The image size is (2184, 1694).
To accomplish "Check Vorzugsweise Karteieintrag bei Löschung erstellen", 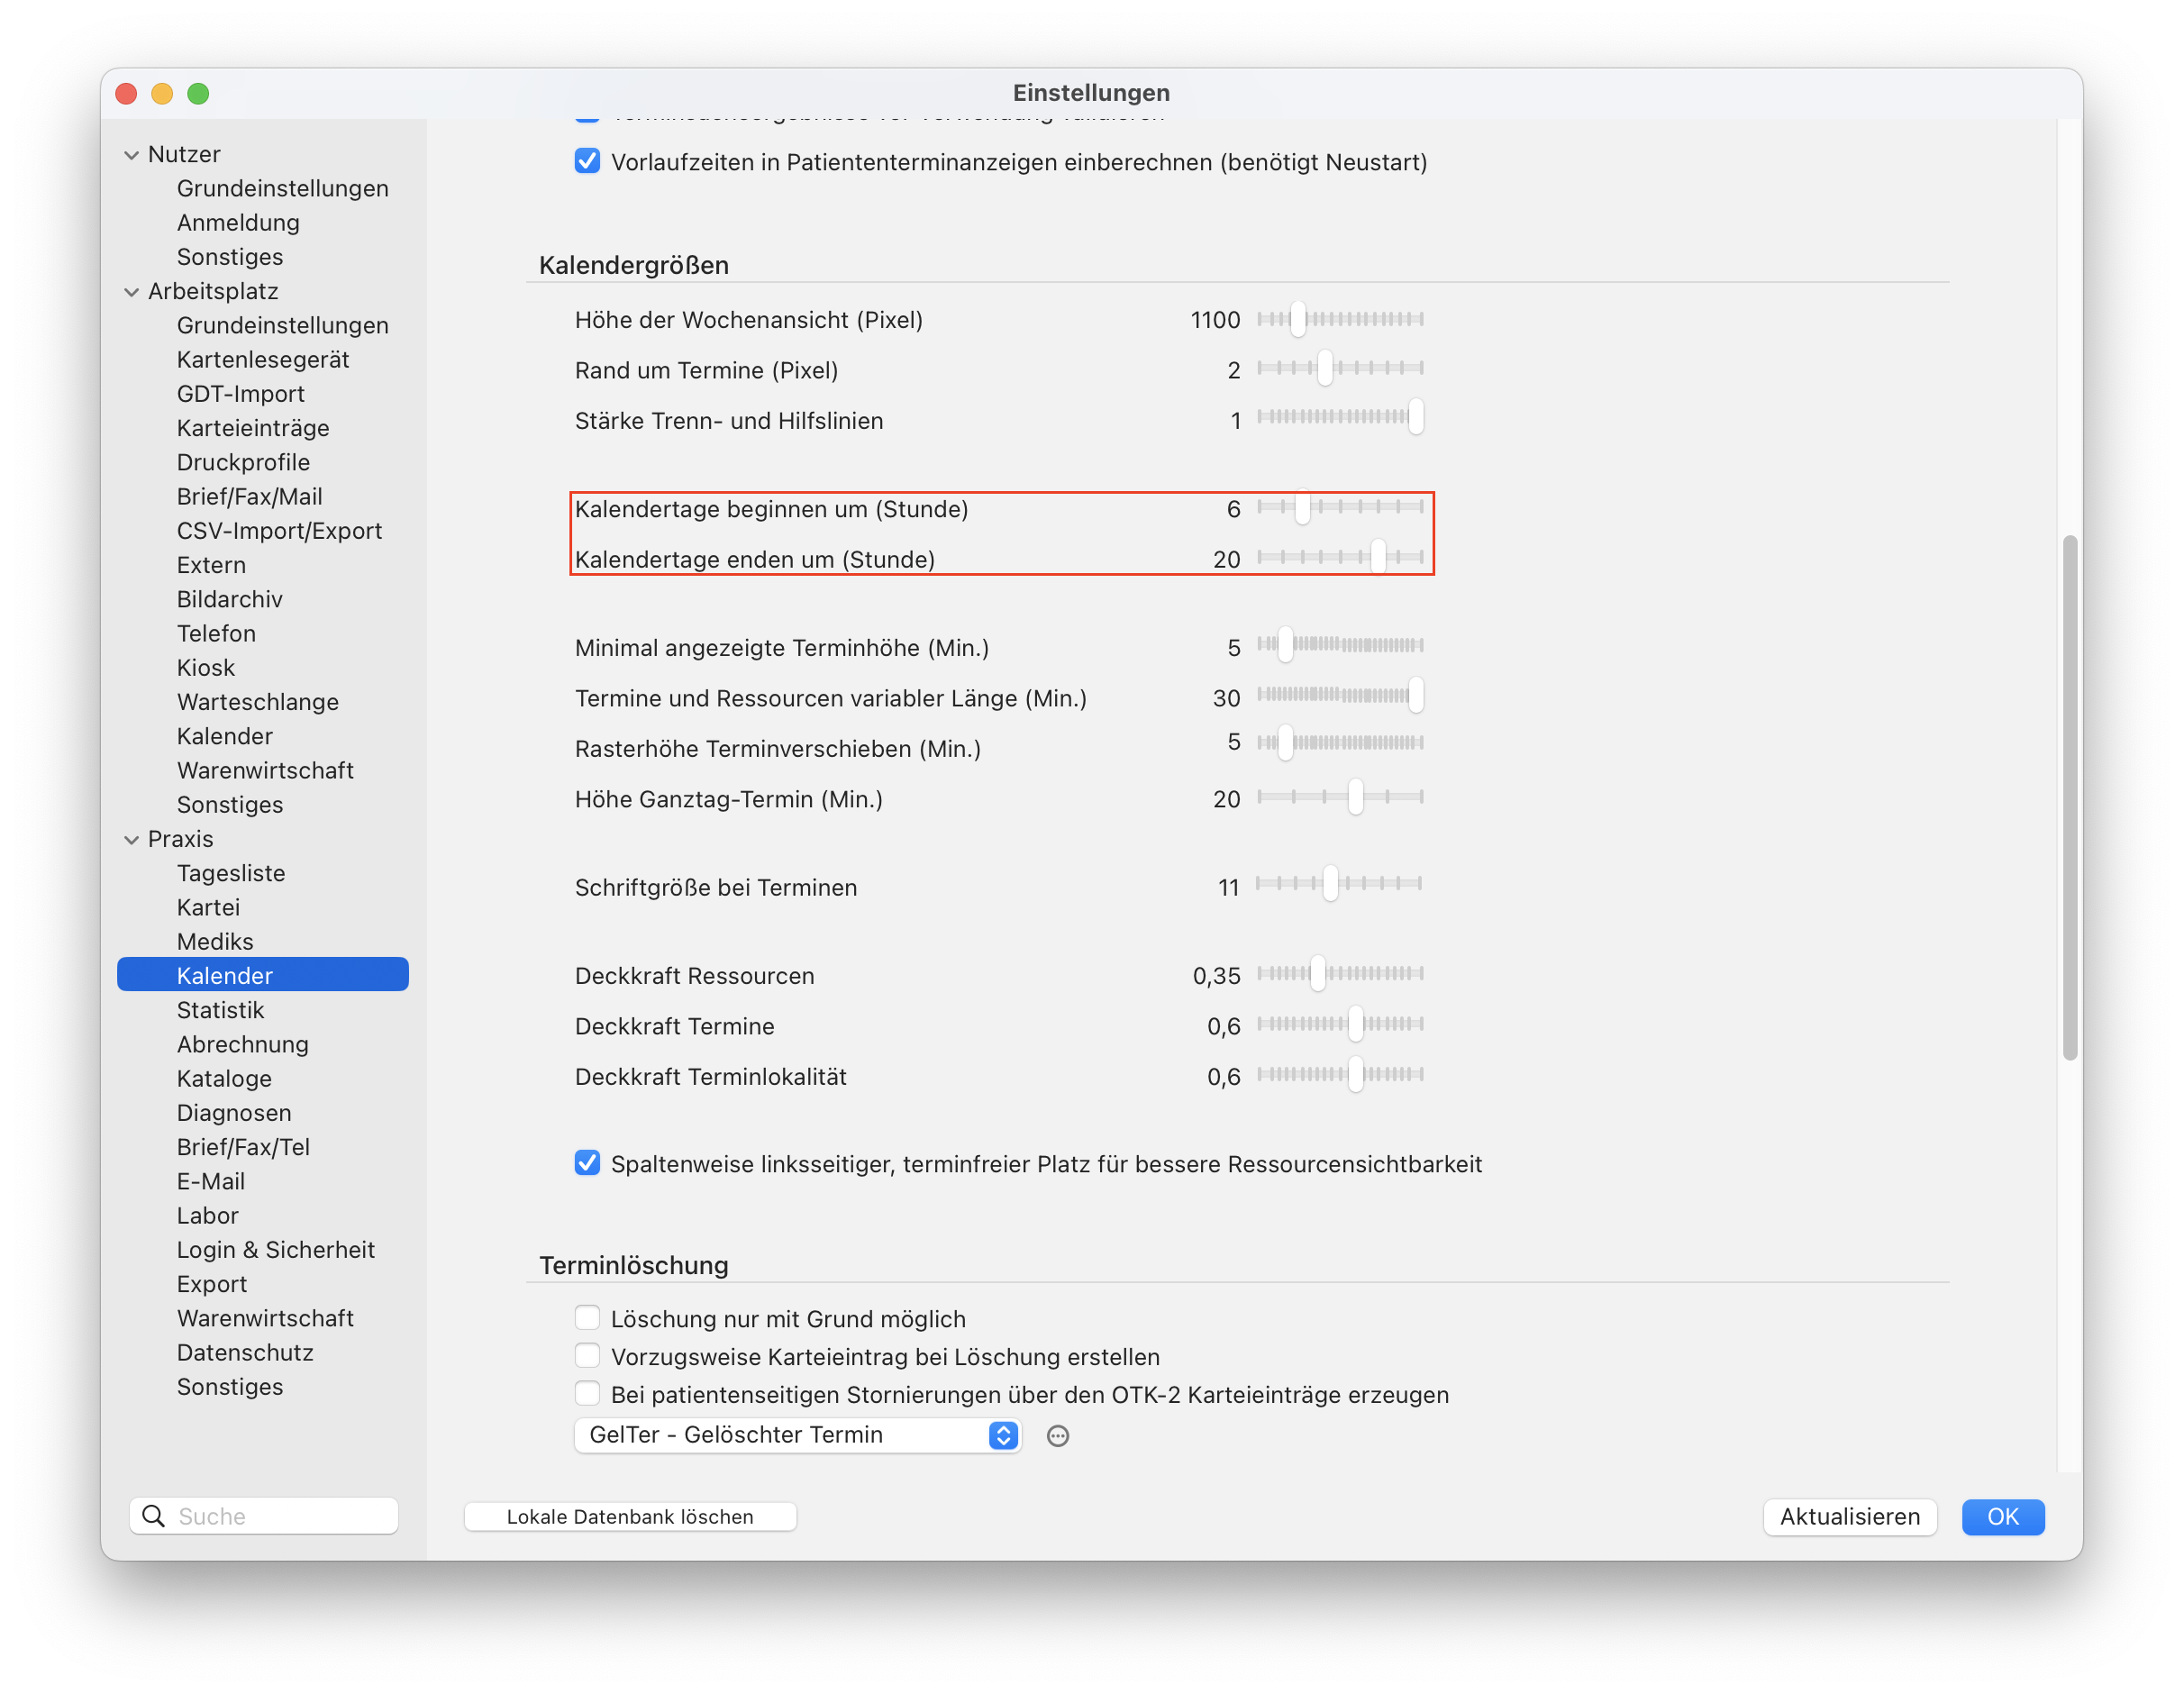I will click(x=587, y=1356).
